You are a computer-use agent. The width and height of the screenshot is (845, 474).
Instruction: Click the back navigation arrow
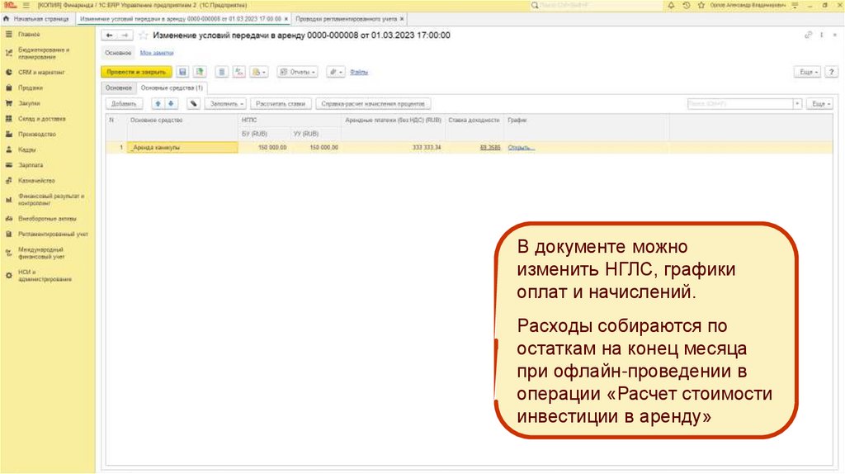point(109,36)
